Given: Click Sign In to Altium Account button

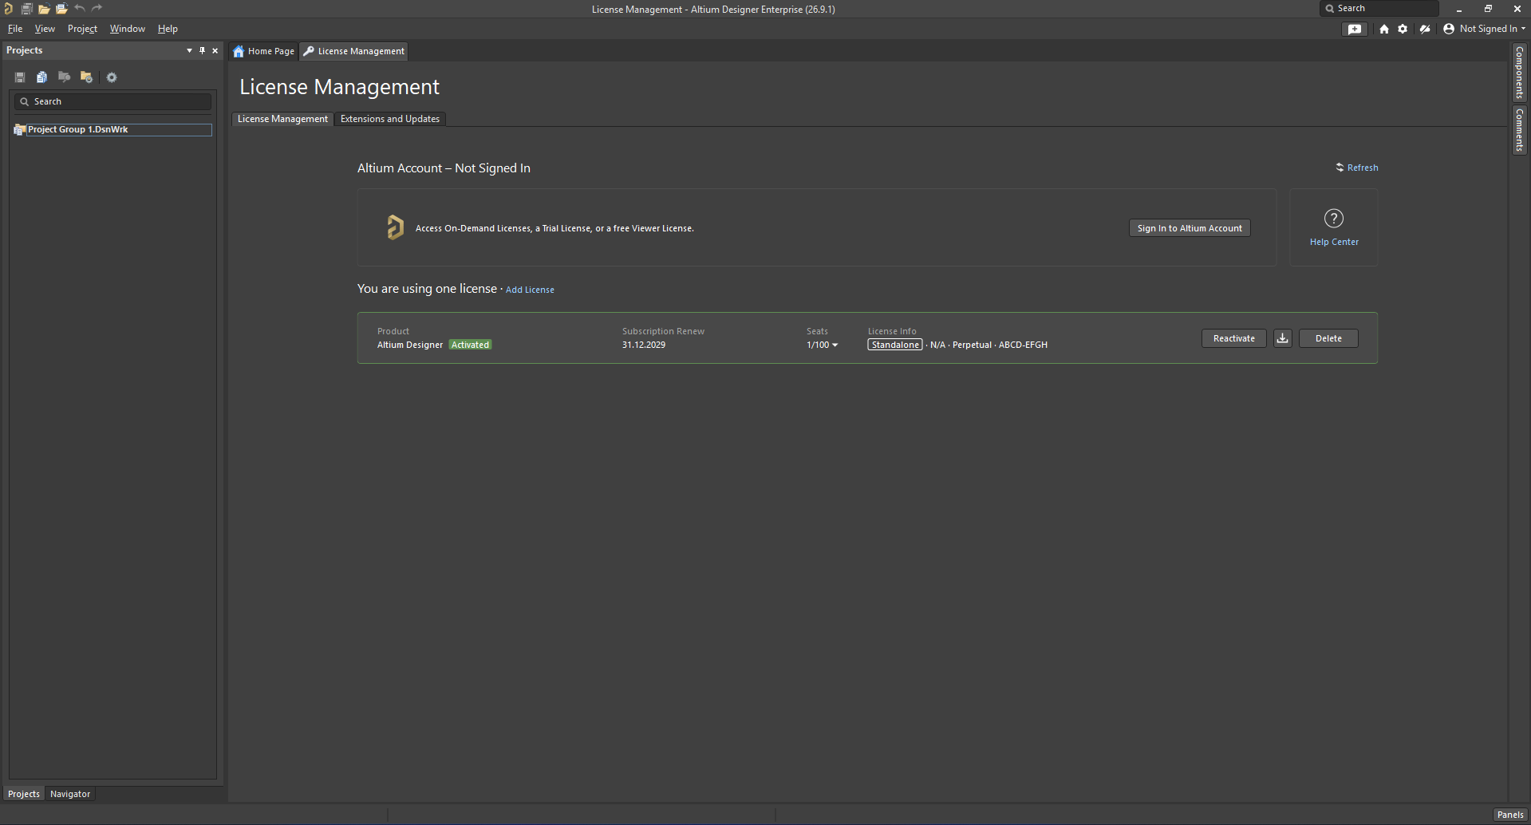Looking at the screenshot, I should (x=1190, y=228).
